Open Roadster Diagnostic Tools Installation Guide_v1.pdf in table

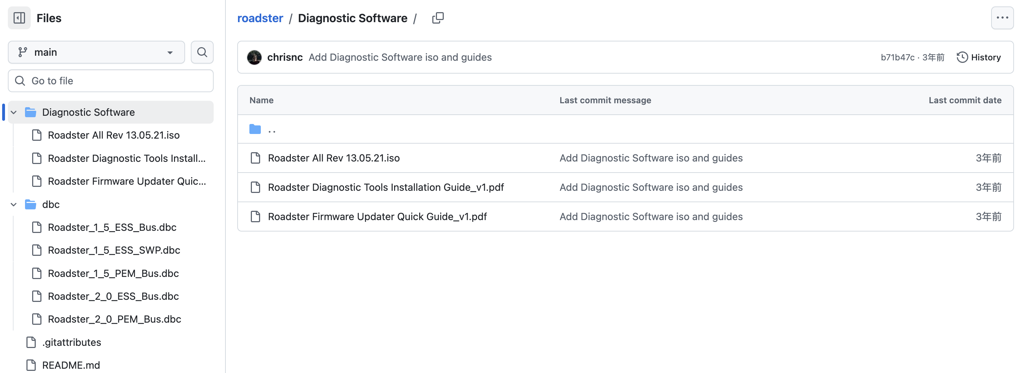386,187
